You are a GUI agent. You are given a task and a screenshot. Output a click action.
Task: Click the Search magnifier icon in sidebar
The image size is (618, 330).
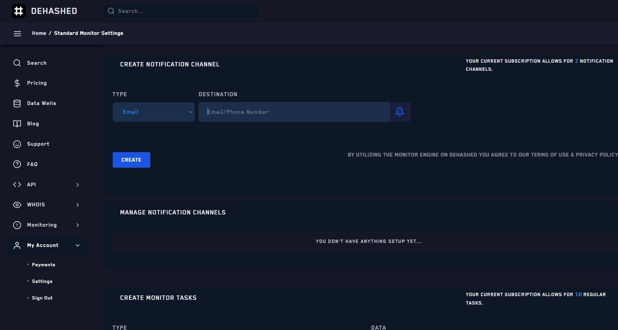tap(17, 63)
